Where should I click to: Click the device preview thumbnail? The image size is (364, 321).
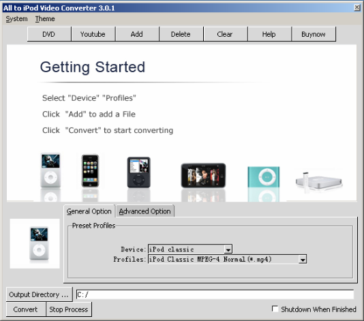pos(35,243)
